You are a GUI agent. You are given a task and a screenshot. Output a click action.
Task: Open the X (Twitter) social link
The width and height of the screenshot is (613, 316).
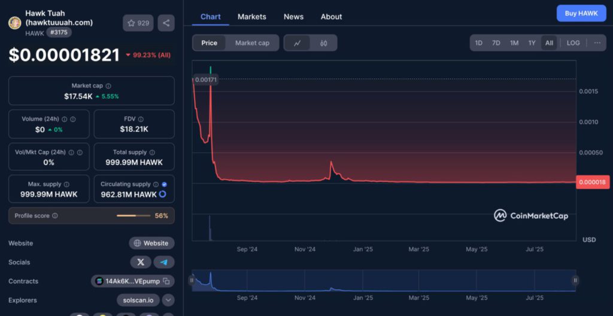[141, 262]
